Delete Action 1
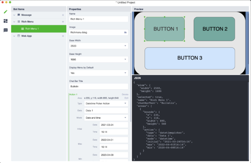Image resolution: width=251 pixels, height=163 pixels. (125, 94)
